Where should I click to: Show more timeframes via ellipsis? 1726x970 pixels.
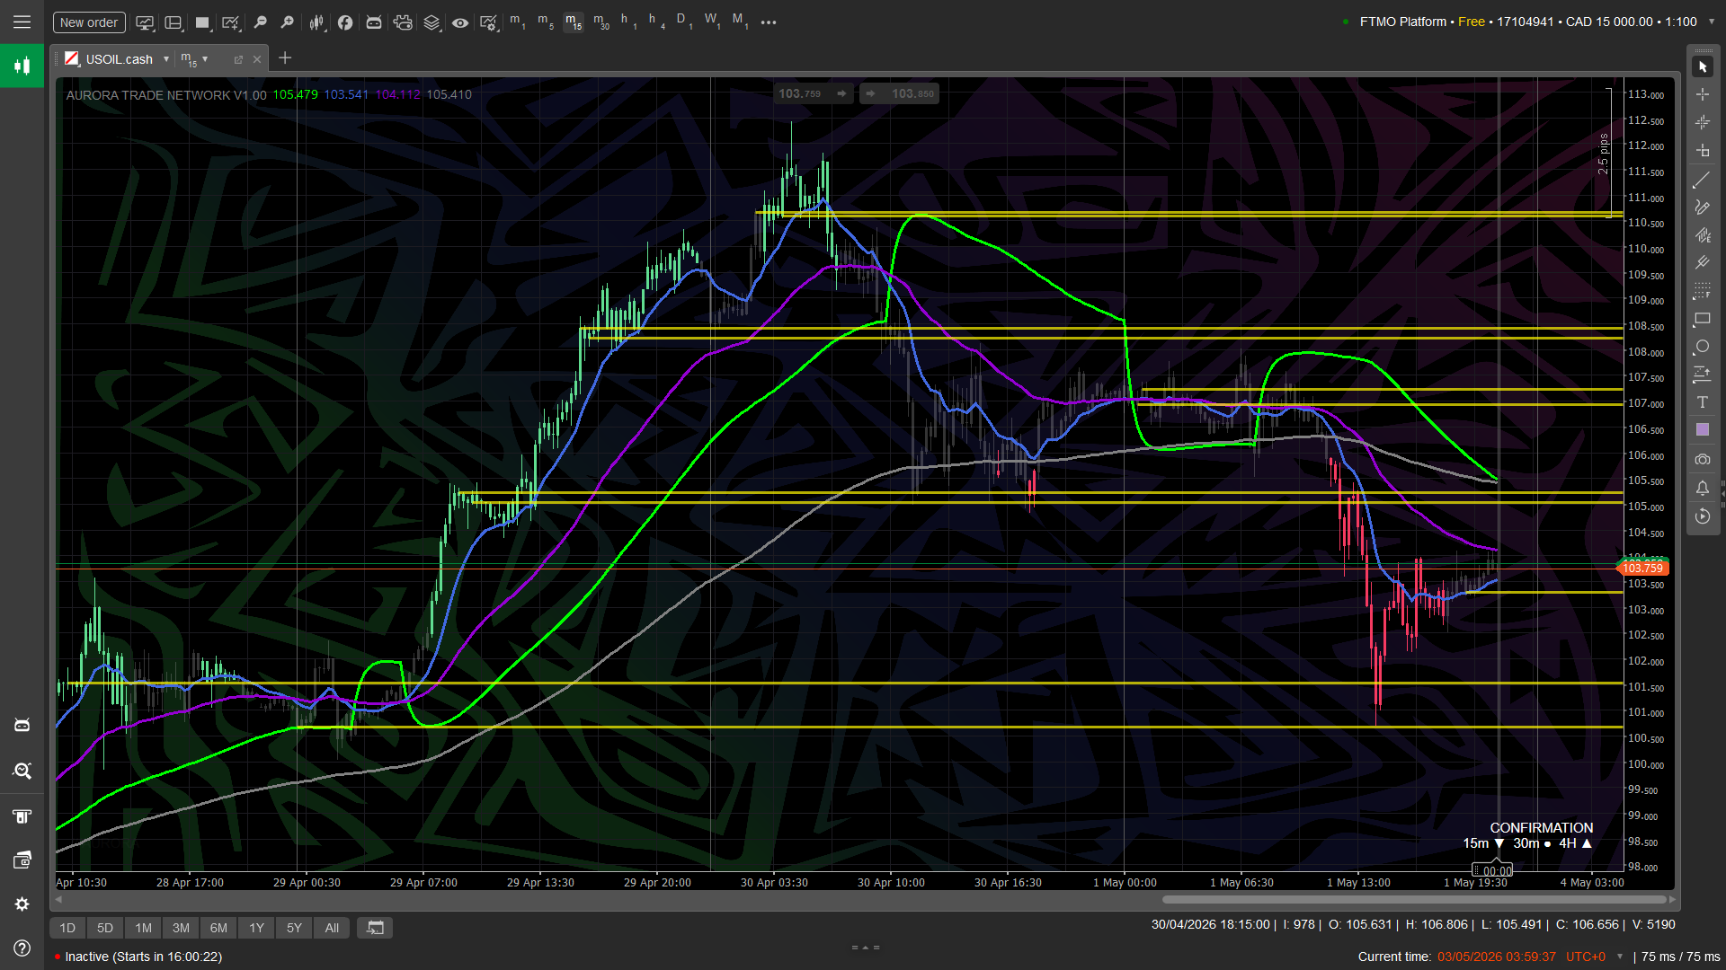(x=769, y=22)
